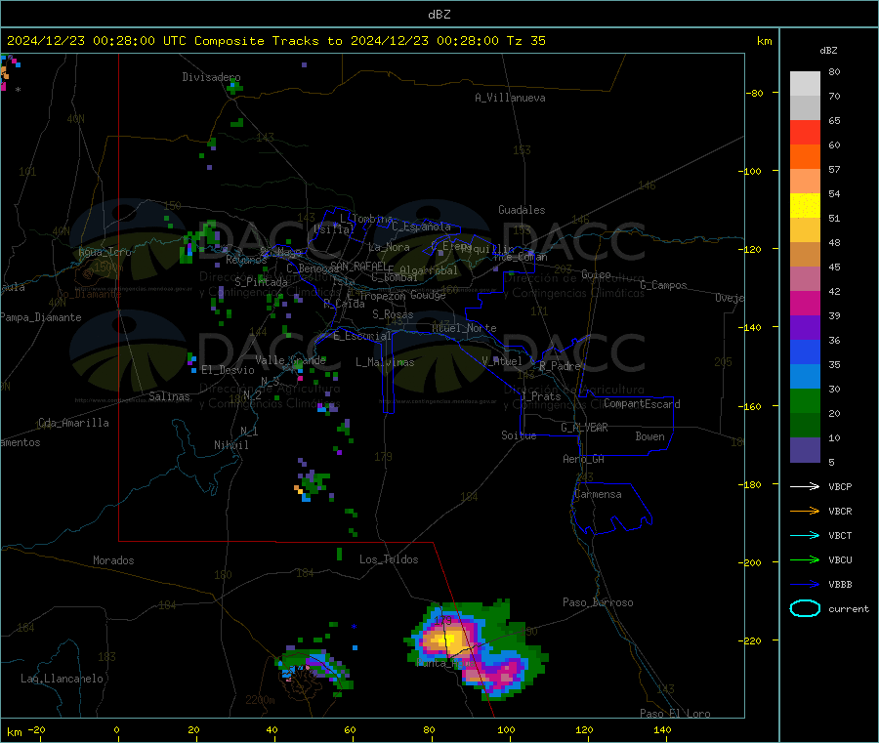Click the Lag.Llancanelo map label
This screenshot has height=743, width=879.
click(62, 679)
